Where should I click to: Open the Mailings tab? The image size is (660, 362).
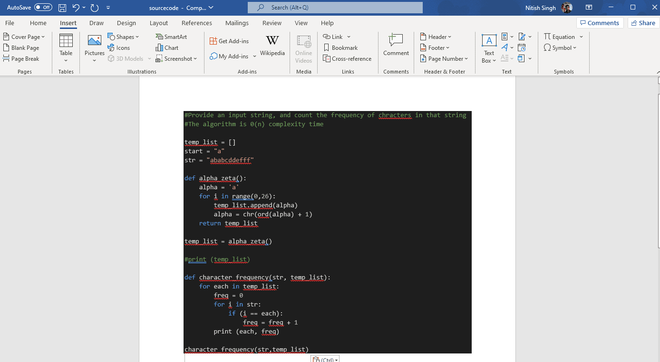pyautogui.click(x=237, y=23)
